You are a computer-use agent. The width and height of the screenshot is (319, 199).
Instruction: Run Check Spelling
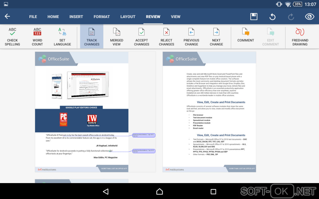pos(13,36)
